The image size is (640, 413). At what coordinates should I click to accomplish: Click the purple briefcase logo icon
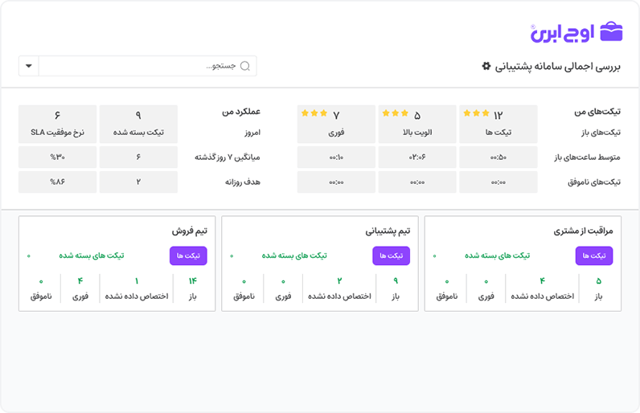611,31
